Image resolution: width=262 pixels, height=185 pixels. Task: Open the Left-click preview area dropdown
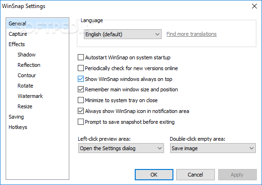121,148
